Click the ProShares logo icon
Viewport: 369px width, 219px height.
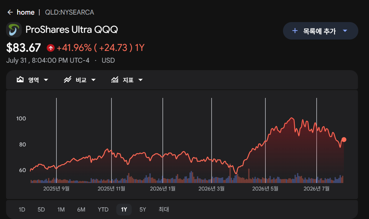click(14, 30)
